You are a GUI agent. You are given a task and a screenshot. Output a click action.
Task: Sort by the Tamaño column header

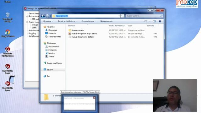pyautogui.click(x=150, y=26)
